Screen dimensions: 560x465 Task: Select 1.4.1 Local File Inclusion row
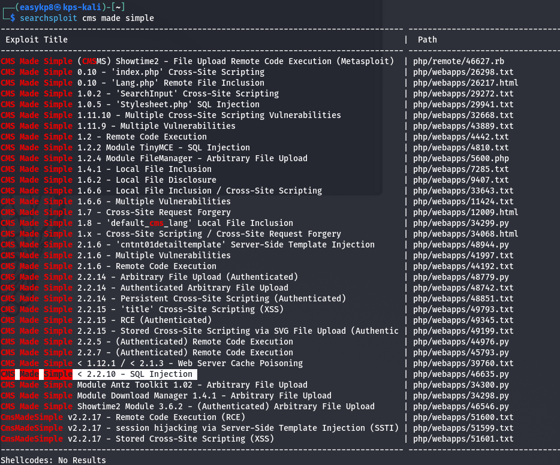pos(106,169)
